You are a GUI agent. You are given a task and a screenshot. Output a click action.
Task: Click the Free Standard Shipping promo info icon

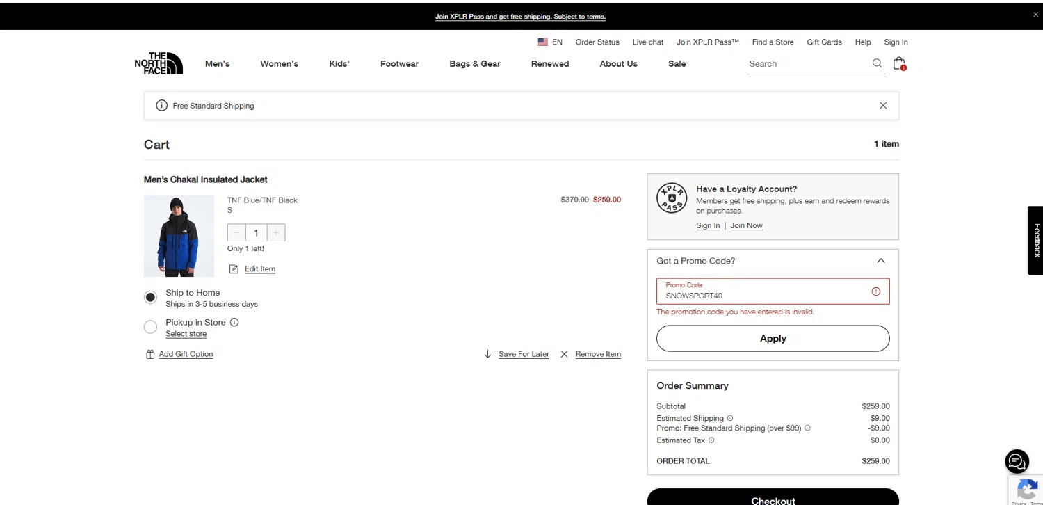pos(807,428)
